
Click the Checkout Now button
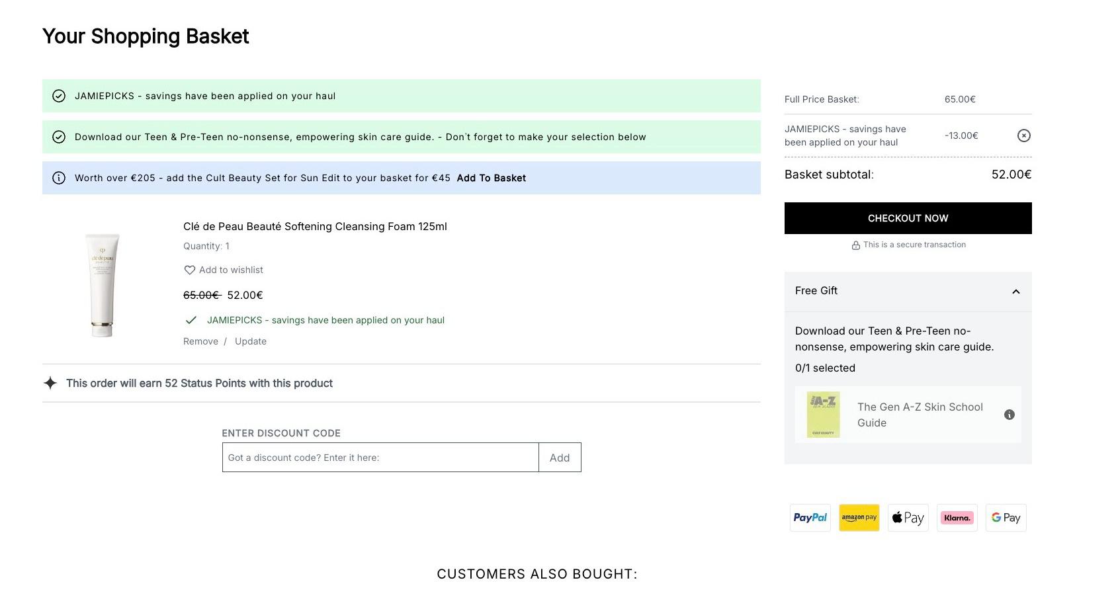pyautogui.click(x=908, y=218)
